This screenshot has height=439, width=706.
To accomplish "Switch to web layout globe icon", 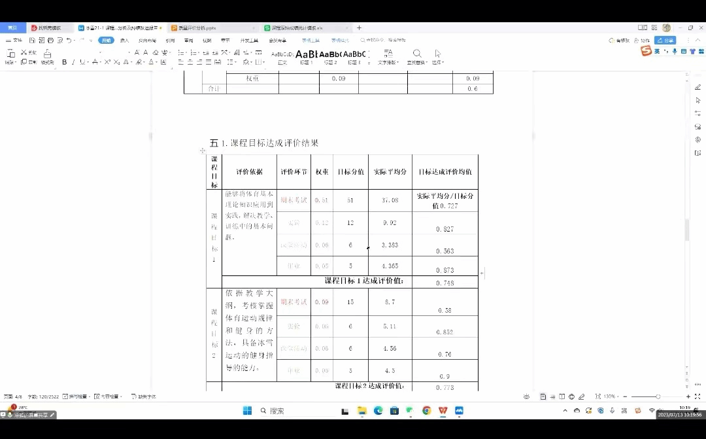I will point(571,396).
